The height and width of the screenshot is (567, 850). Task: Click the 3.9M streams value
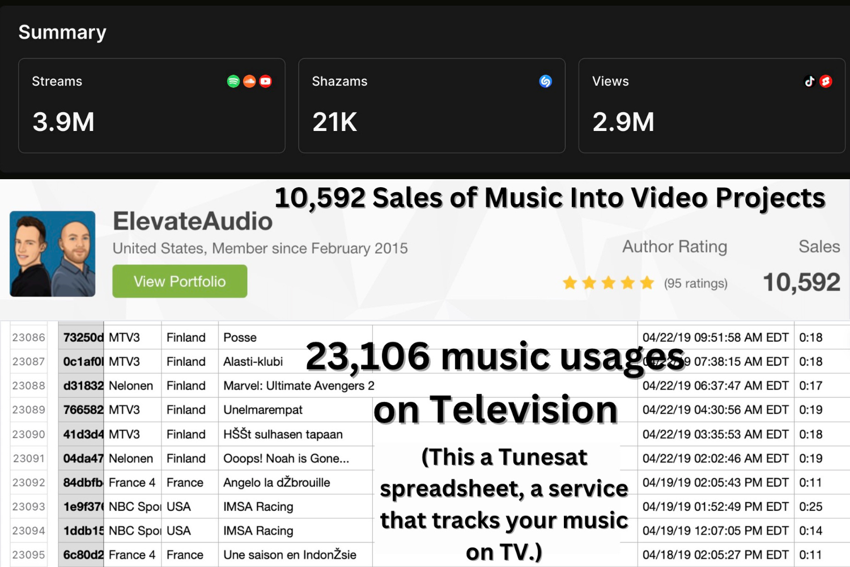(63, 122)
